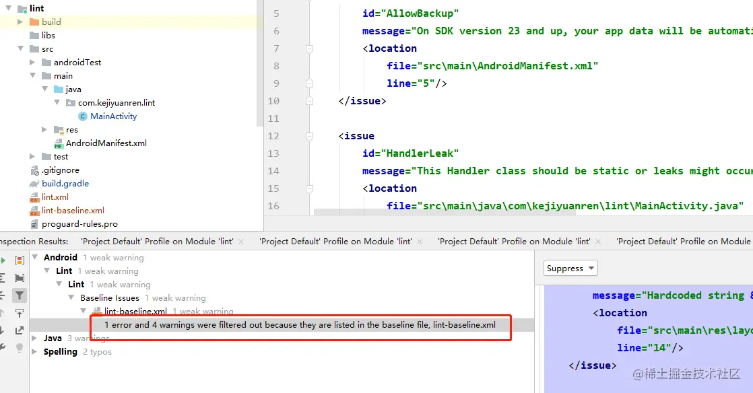The image size is (753, 393).
Task: Go to previous problem with up arrow icon
Action: click(x=3, y=313)
